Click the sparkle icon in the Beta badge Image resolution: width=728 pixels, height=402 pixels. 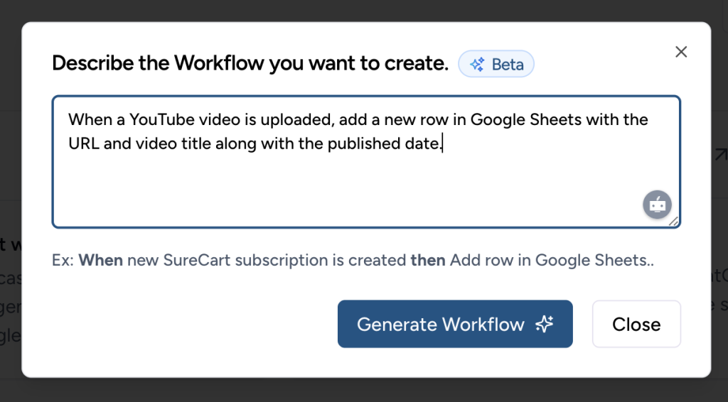pos(477,65)
